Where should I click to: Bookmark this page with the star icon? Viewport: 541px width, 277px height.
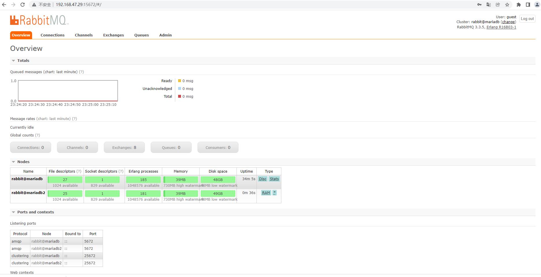pos(507,5)
